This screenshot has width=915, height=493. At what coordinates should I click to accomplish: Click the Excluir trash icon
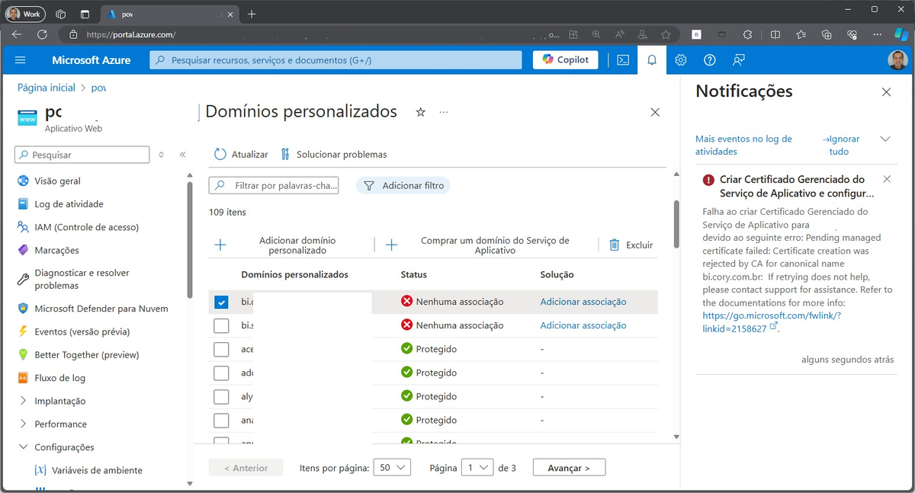click(x=614, y=245)
